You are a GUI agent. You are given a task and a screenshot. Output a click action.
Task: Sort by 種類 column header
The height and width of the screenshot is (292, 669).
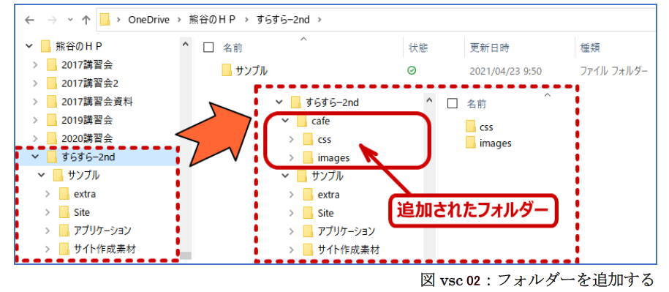[591, 48]
